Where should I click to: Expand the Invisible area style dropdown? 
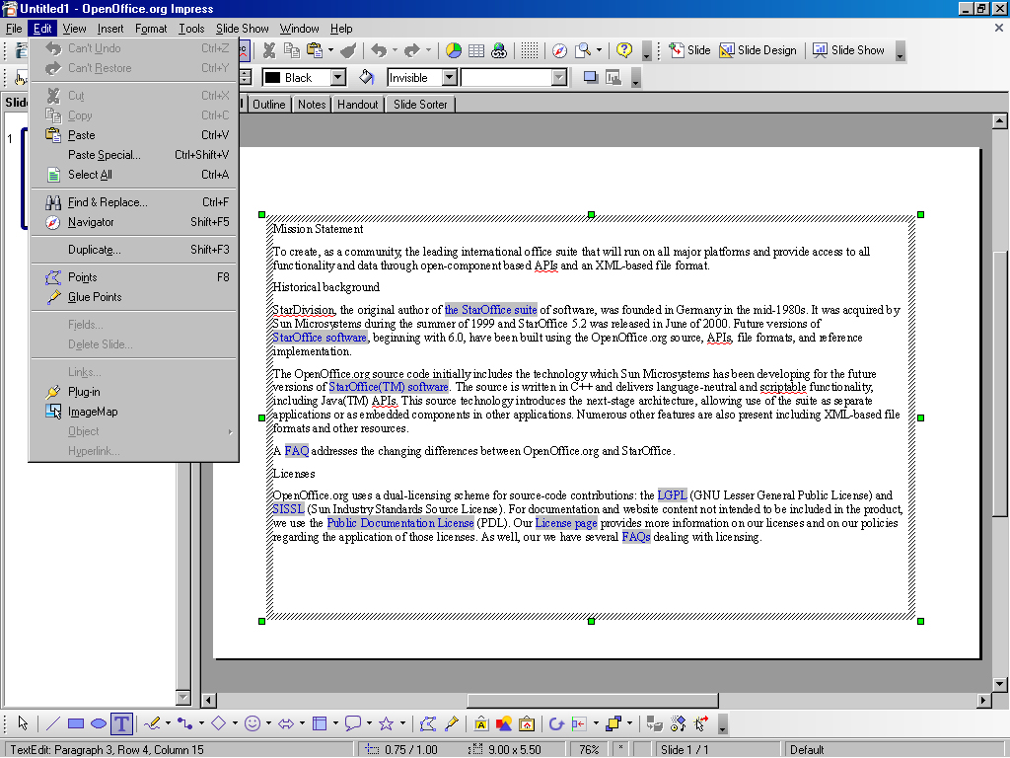click(x=449, y=77)
